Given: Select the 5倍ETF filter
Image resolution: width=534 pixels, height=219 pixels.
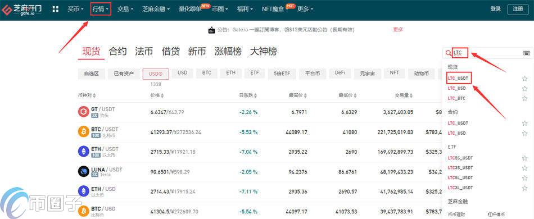Looking at the screenshot, I should coord(282,74).
